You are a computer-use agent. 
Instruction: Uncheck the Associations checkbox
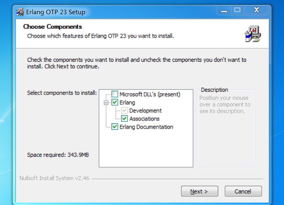point(124,119)
